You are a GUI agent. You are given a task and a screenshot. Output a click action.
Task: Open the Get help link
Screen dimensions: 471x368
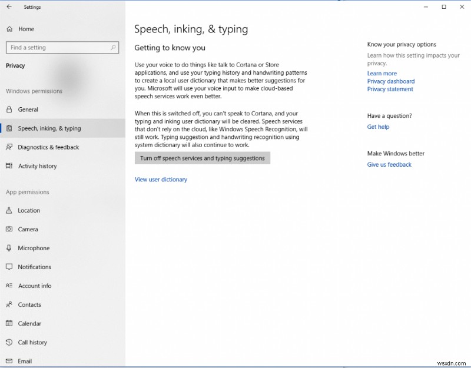[x=377, y=127]
